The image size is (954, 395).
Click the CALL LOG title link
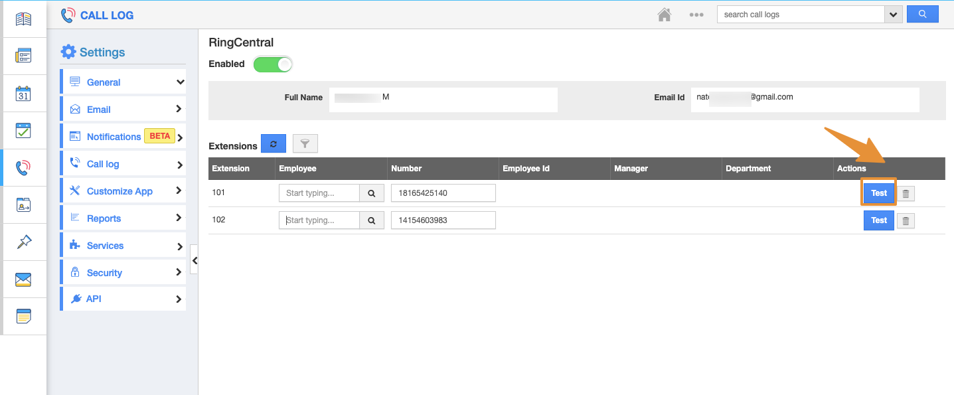point(107,15)
